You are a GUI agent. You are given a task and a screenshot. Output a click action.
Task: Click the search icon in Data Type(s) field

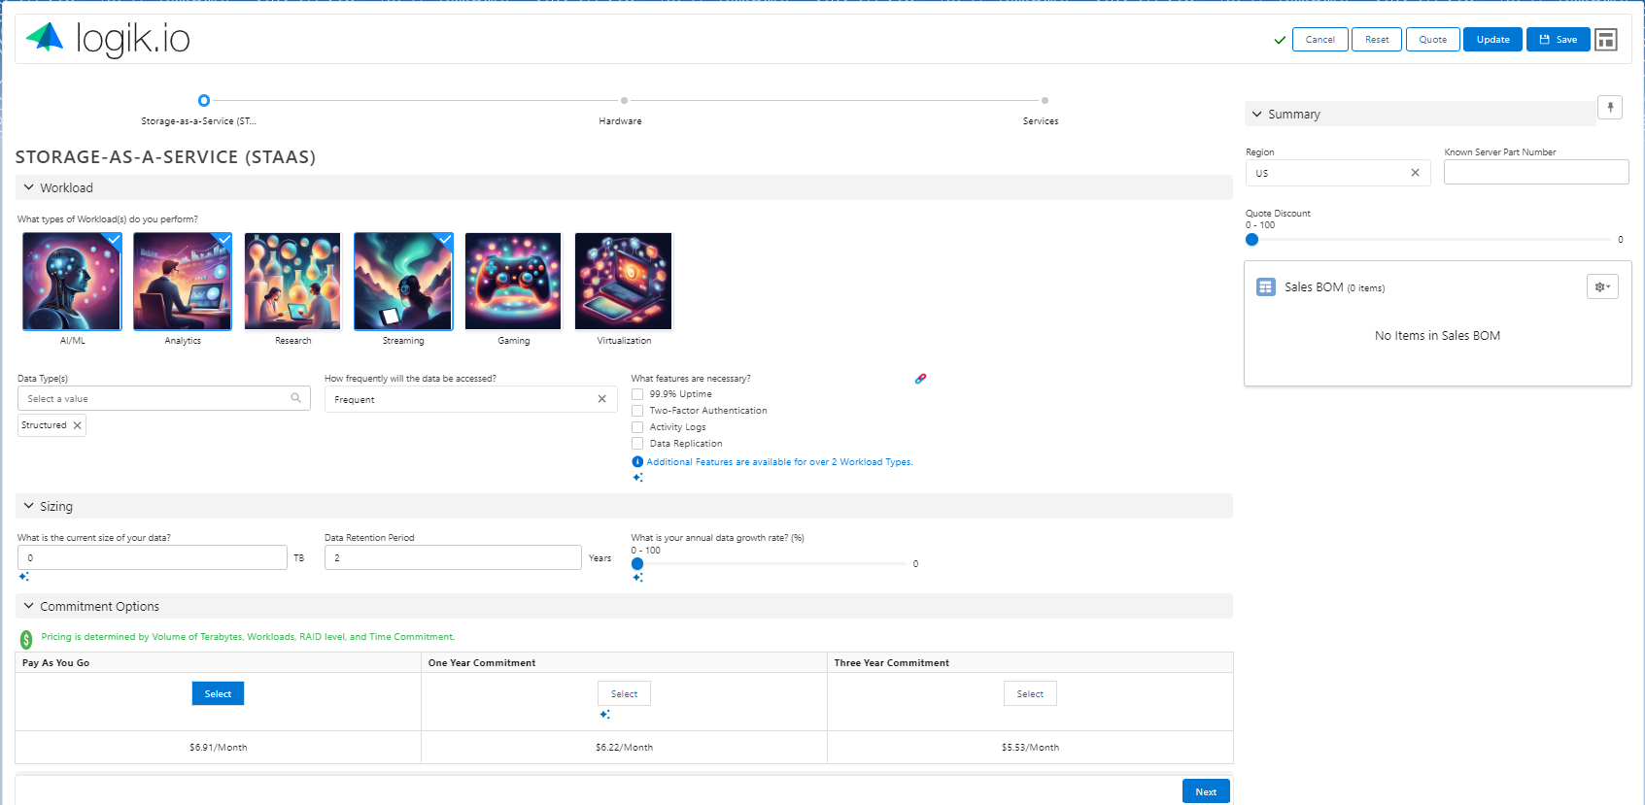(x=295, y=398)
